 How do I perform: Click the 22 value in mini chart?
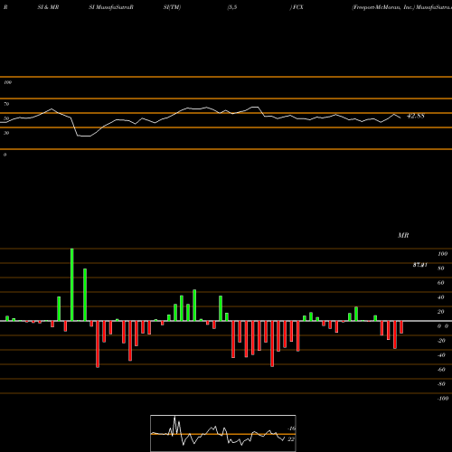pos(291,439)
